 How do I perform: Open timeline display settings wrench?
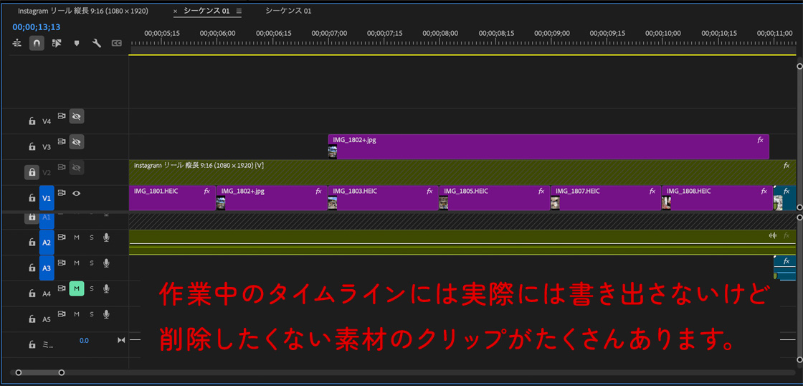(96, 43)
